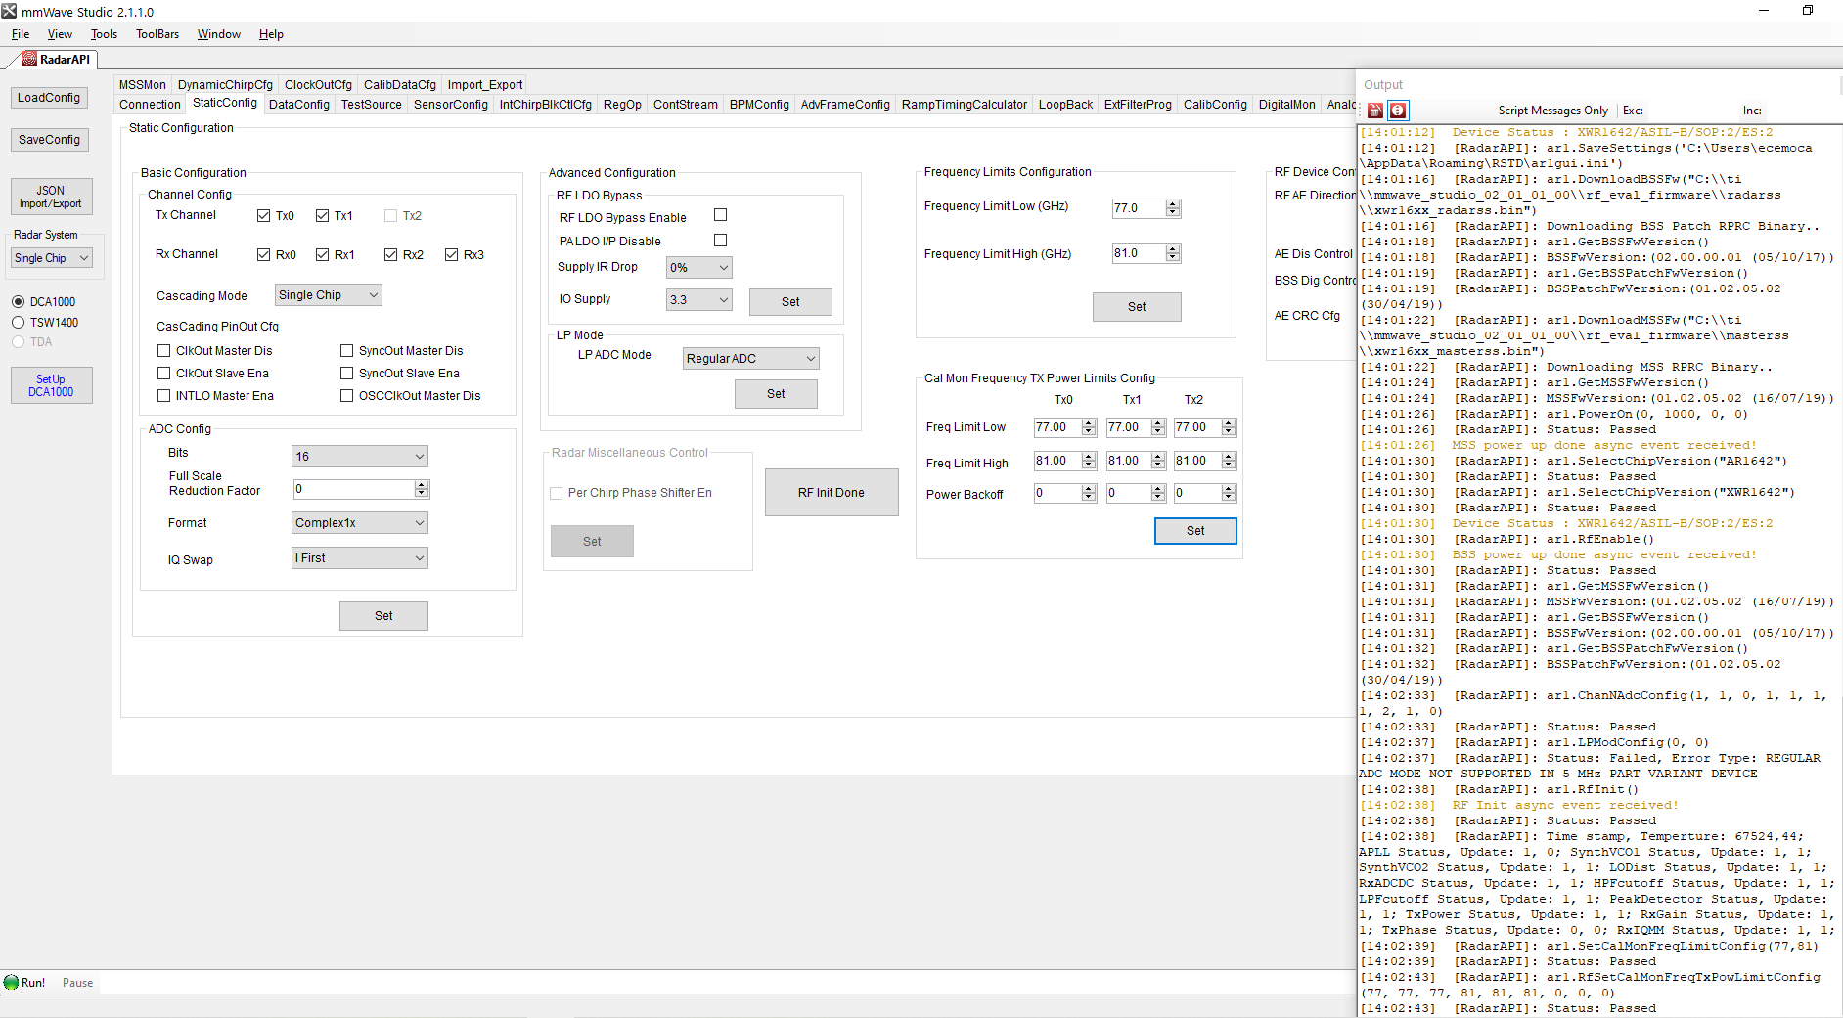Viewport: 1843px width, 1018px height.
Task: Click the RadarAPI tab radar icon
Action: pos(29,59)
